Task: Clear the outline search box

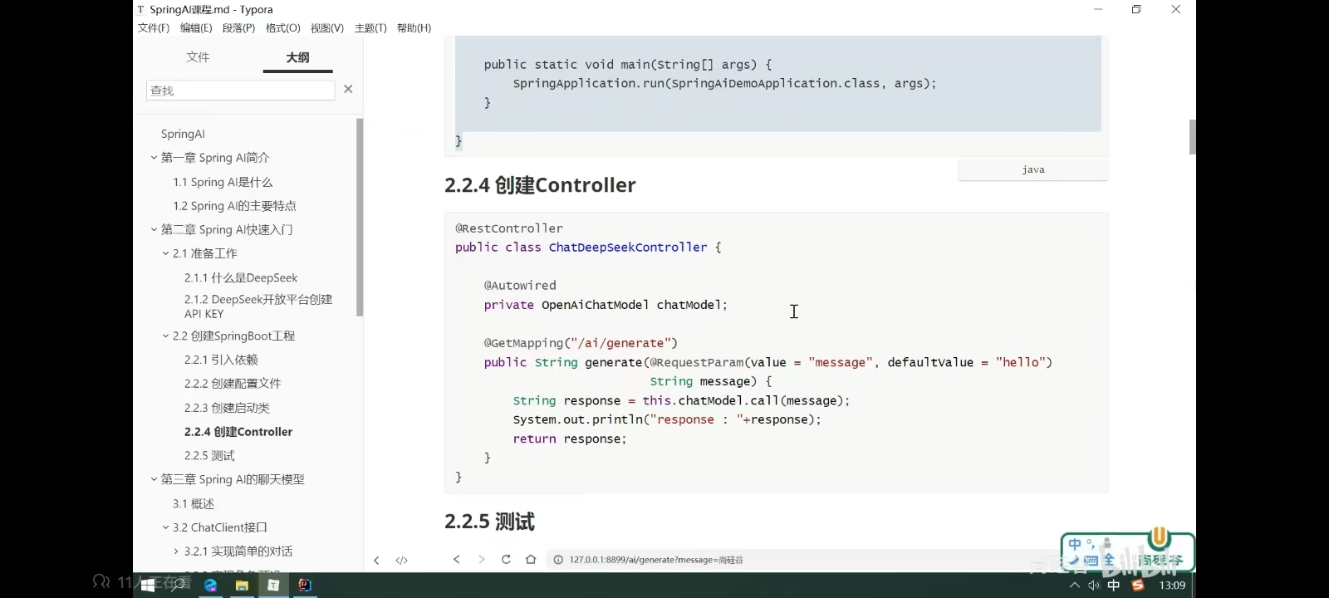Action: pyautogui.click(x=348, y=89)
